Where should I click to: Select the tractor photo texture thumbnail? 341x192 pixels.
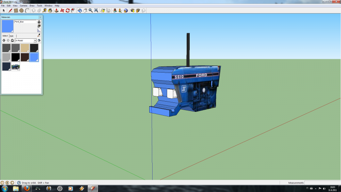tap(16, 67)
